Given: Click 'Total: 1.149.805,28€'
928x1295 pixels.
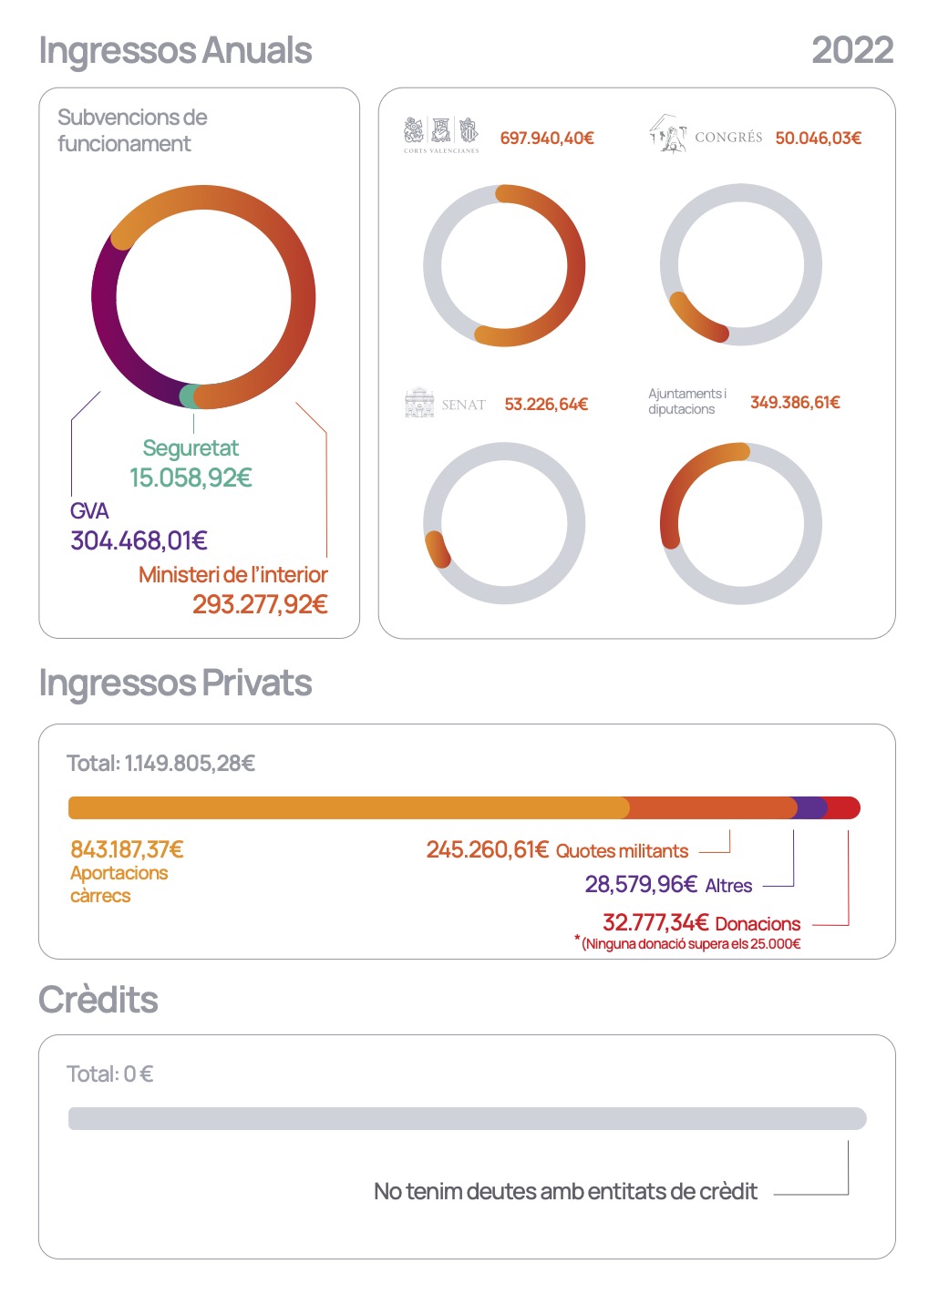Looking at the screenshot, I should click(x=160, y=763).
